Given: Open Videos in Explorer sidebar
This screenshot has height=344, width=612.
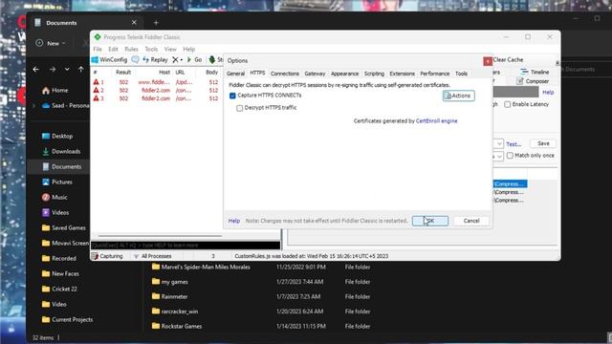Looking at the screenshot, I should (55, 212).
